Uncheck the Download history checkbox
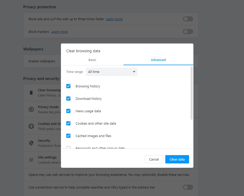Screen dimensions: 244x196 click(68, 99)
